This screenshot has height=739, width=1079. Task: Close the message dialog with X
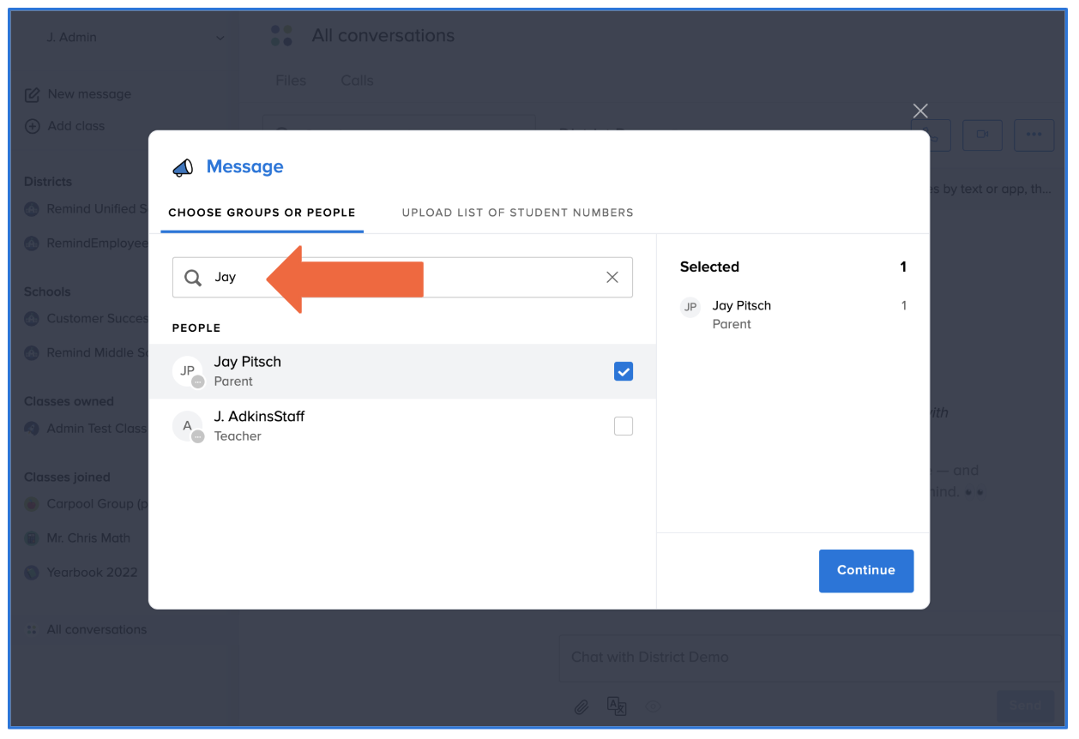click(920, 111)
